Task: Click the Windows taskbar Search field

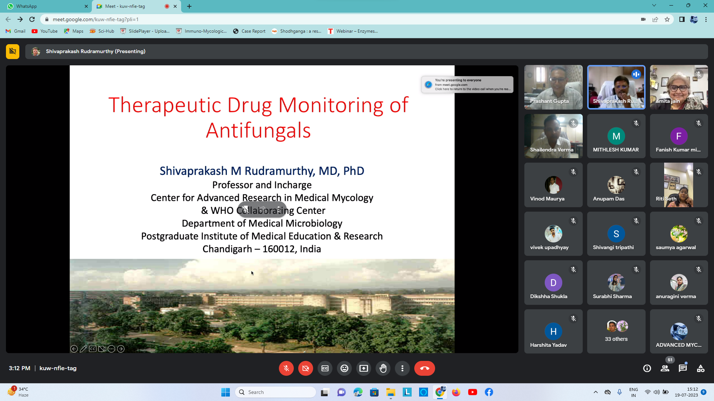Action: click(x=276, y=392)
